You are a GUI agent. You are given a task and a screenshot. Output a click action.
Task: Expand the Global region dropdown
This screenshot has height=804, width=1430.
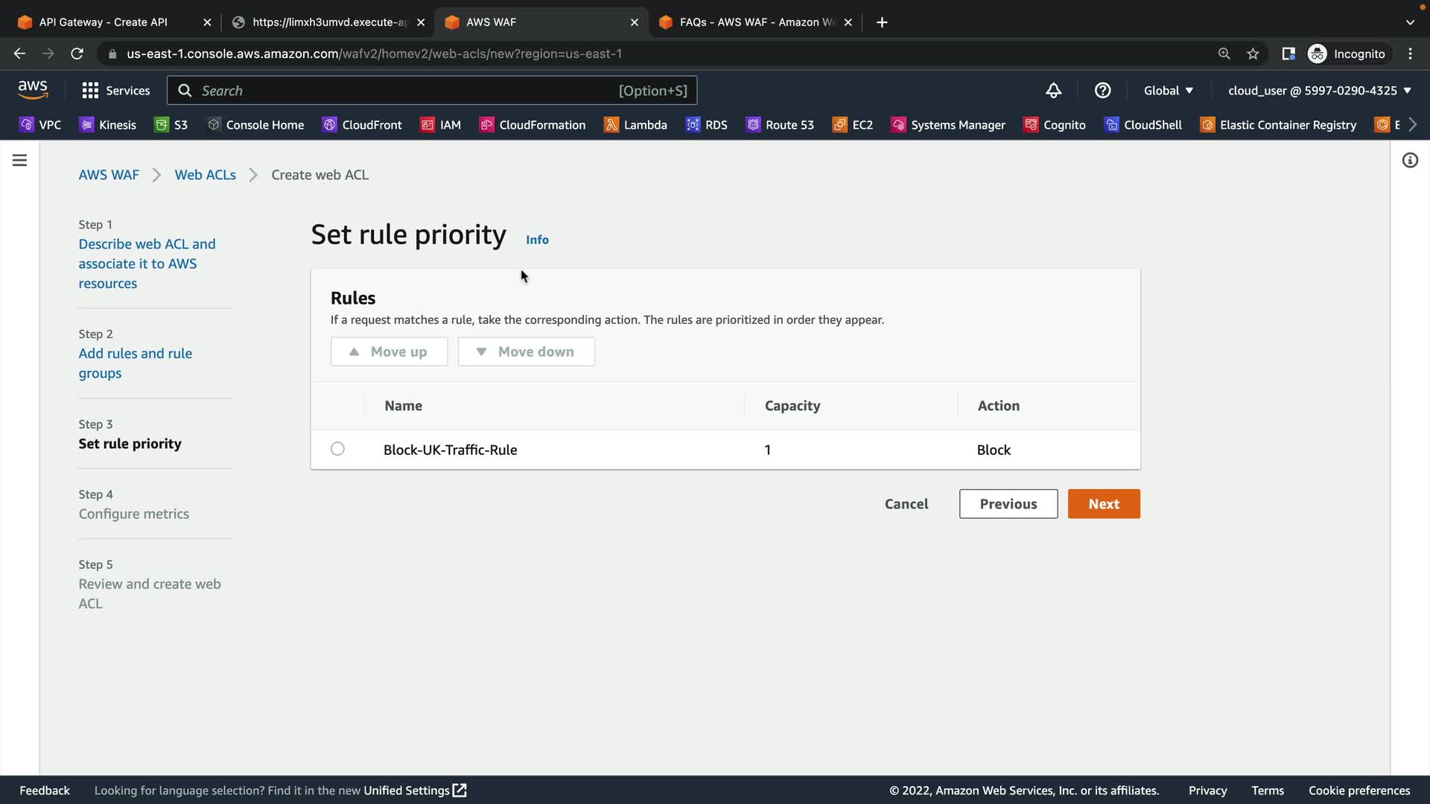point(1168,90)
